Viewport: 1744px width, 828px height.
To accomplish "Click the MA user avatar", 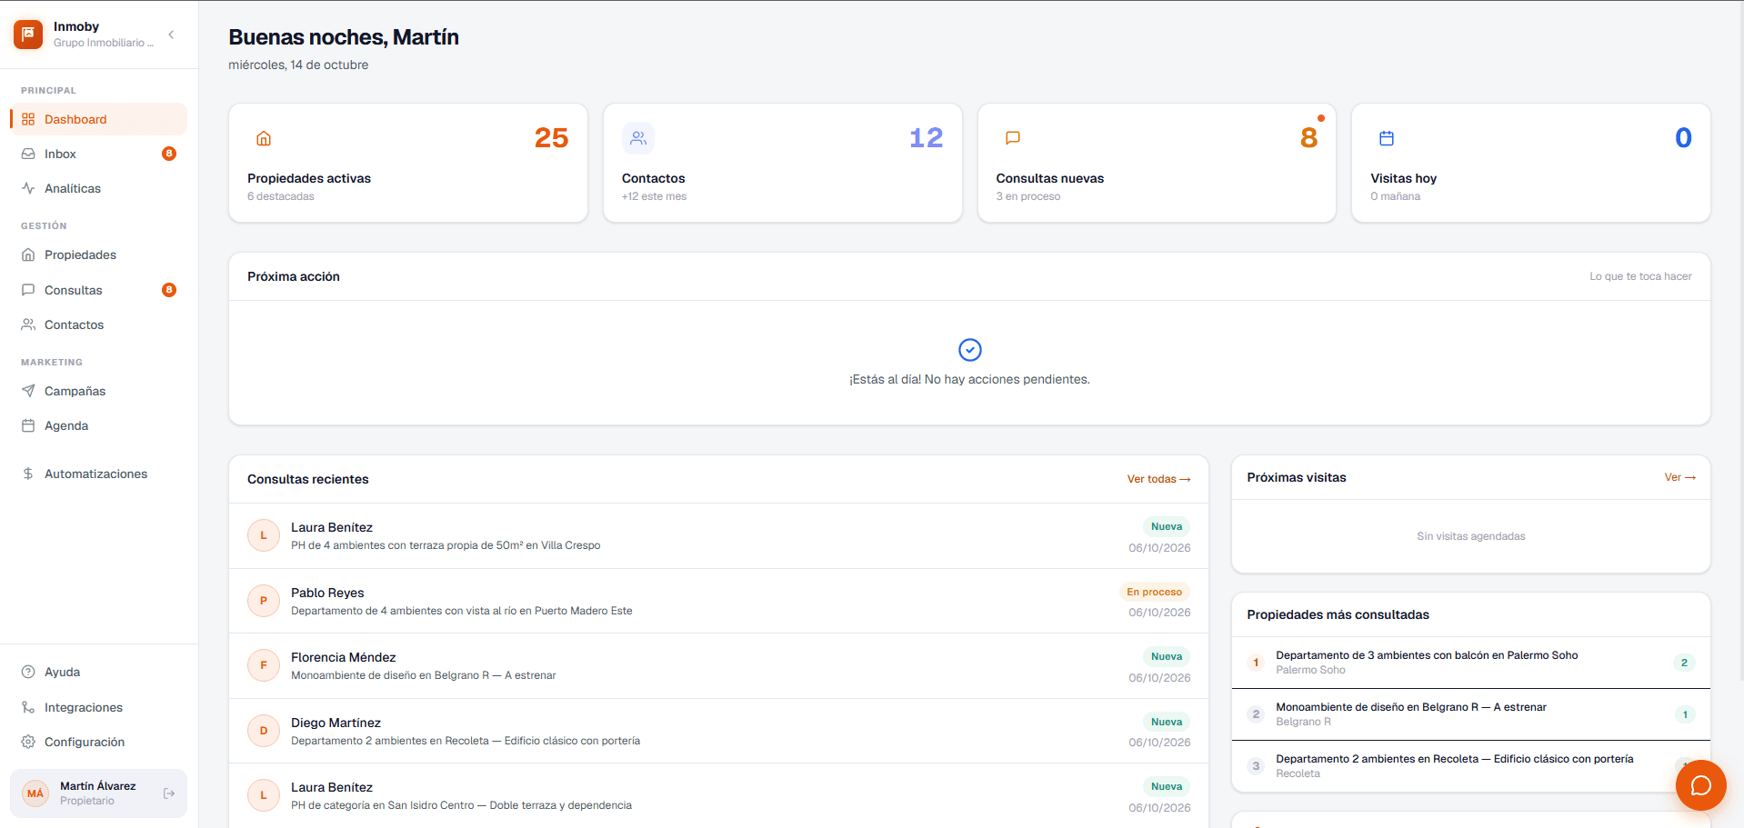I will [35, 793].
